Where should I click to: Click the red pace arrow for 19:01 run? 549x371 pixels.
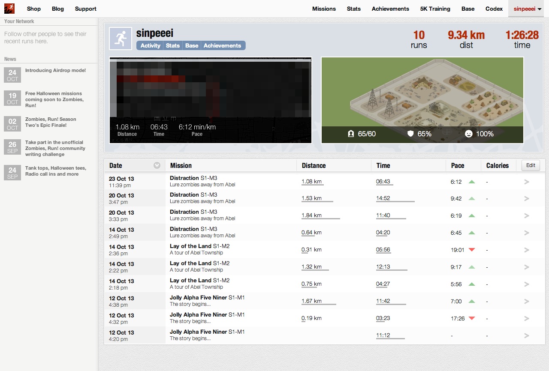(472, 250)
